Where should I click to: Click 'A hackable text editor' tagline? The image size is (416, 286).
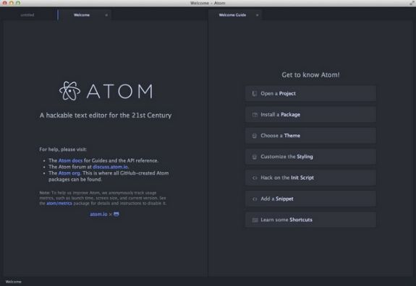point(106,116)
